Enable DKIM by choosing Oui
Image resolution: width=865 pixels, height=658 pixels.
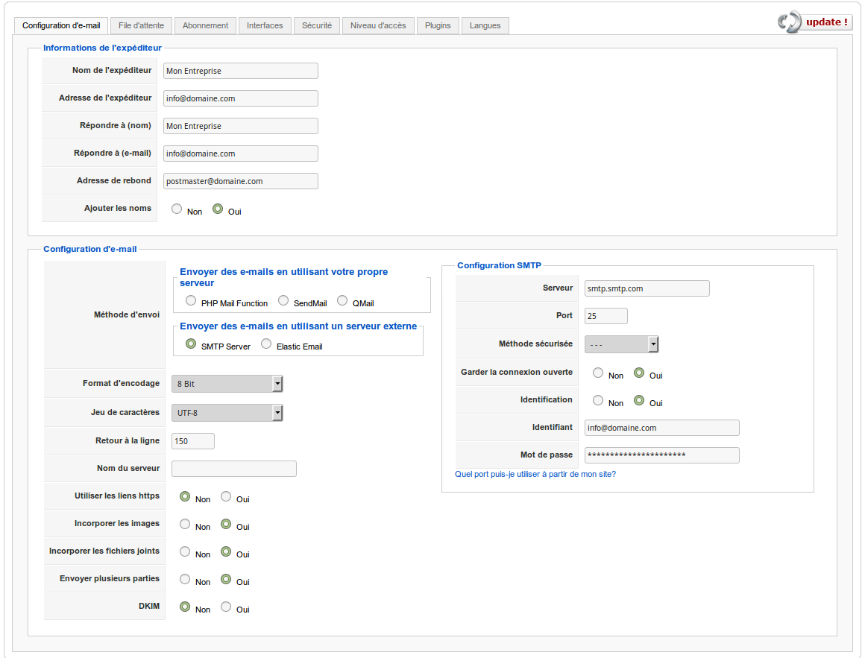pyautogui.click(x=226, y=607)
